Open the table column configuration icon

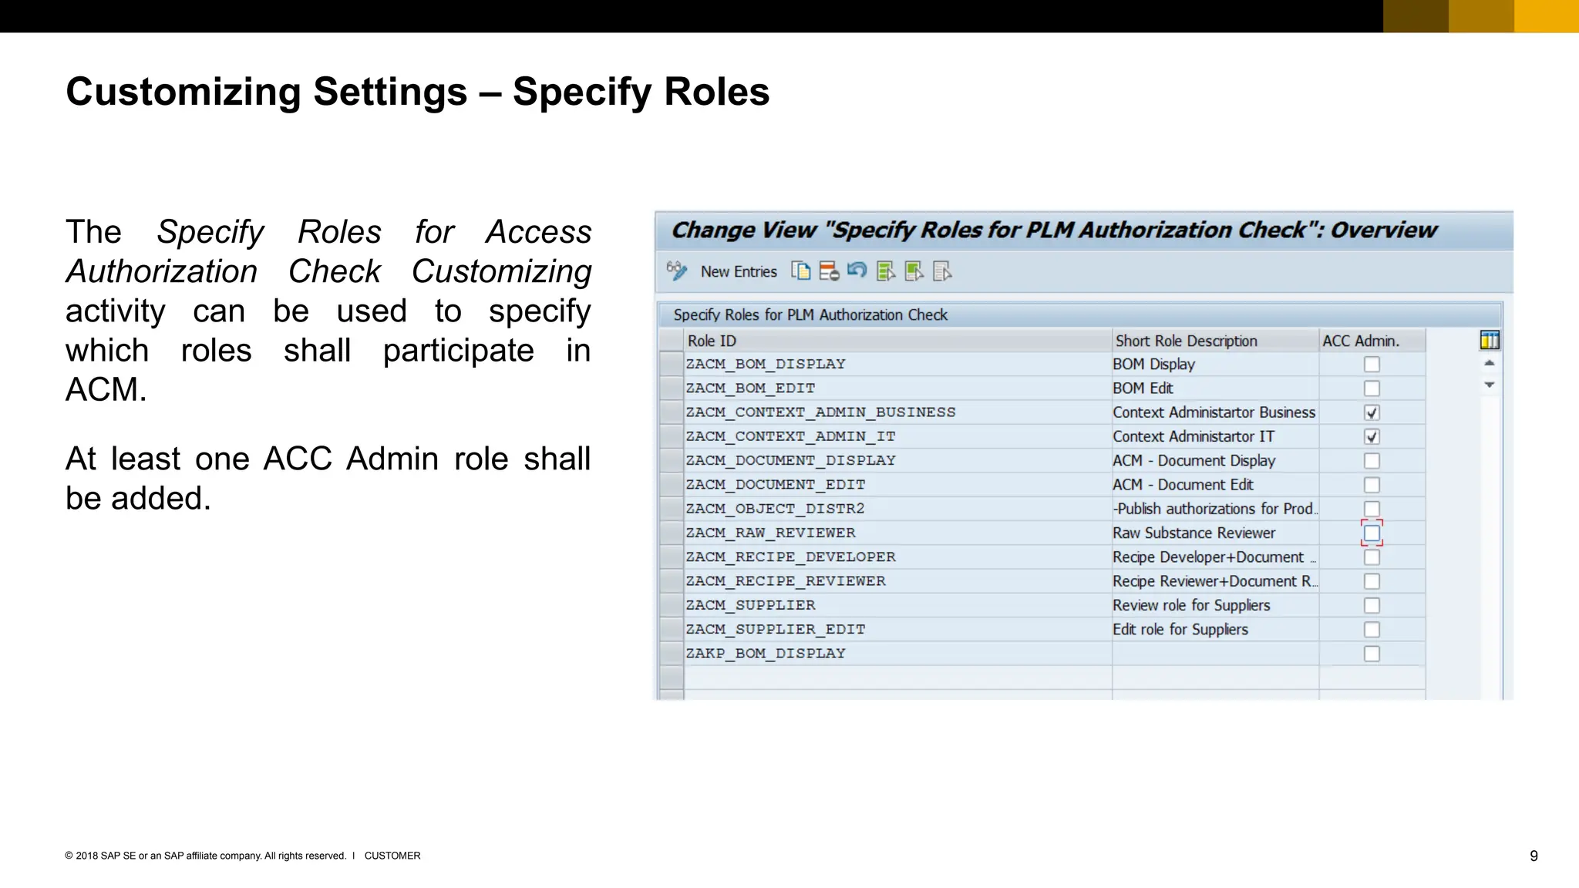click(x=1490, y=340)
